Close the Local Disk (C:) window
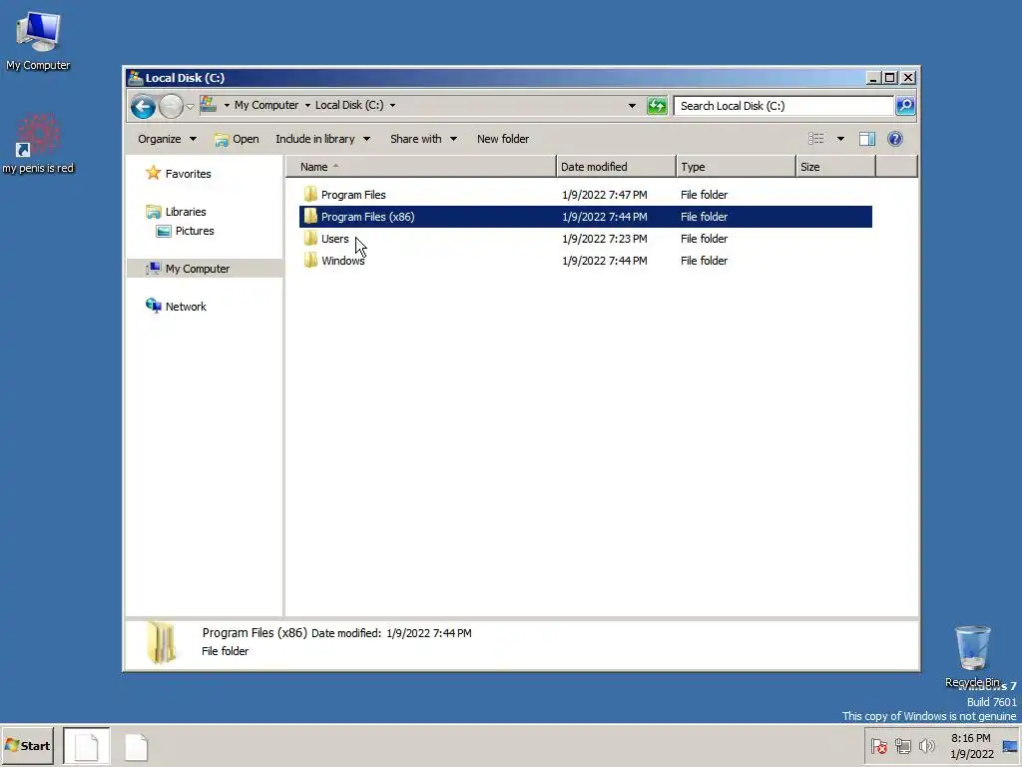This screenshot has width=1022, height=767. click(x=908, y=78)
